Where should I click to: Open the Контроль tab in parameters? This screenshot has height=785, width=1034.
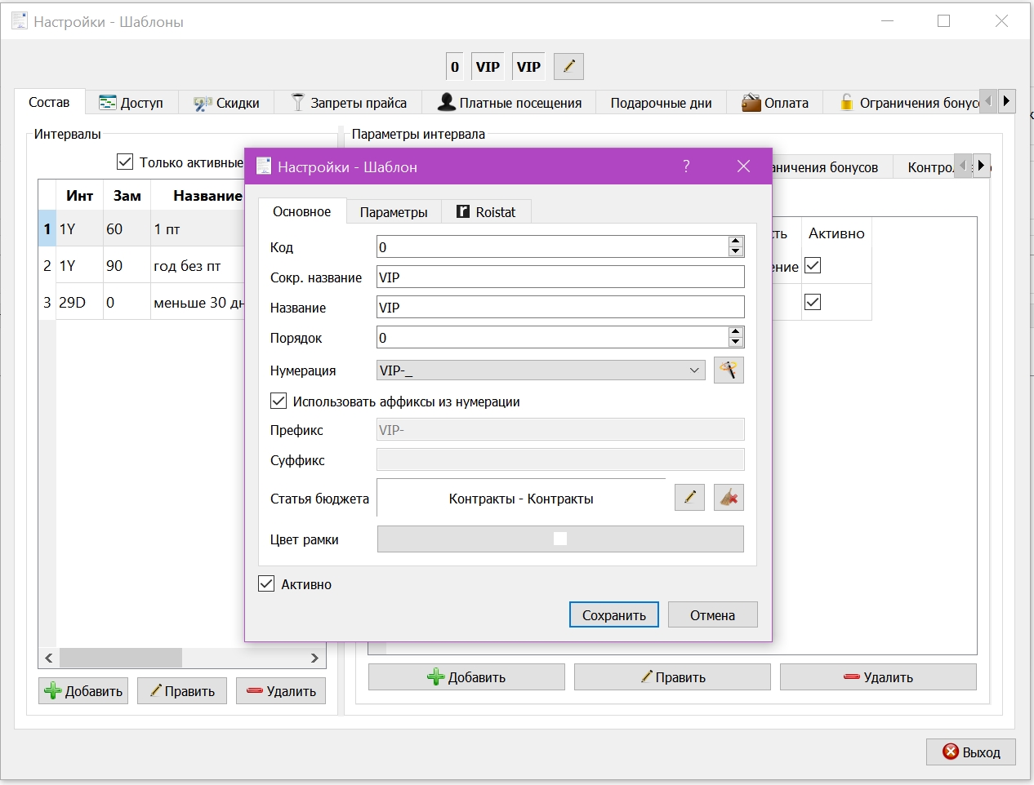pos(931,166)
